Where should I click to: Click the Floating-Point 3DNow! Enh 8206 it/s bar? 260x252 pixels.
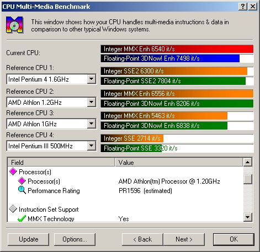coord(177,104)
